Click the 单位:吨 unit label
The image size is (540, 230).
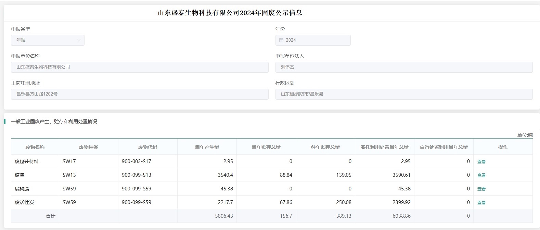click(525, 135)
